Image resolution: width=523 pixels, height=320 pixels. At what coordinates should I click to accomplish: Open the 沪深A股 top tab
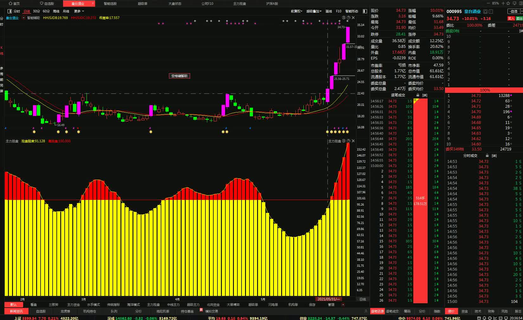[272, 3]
